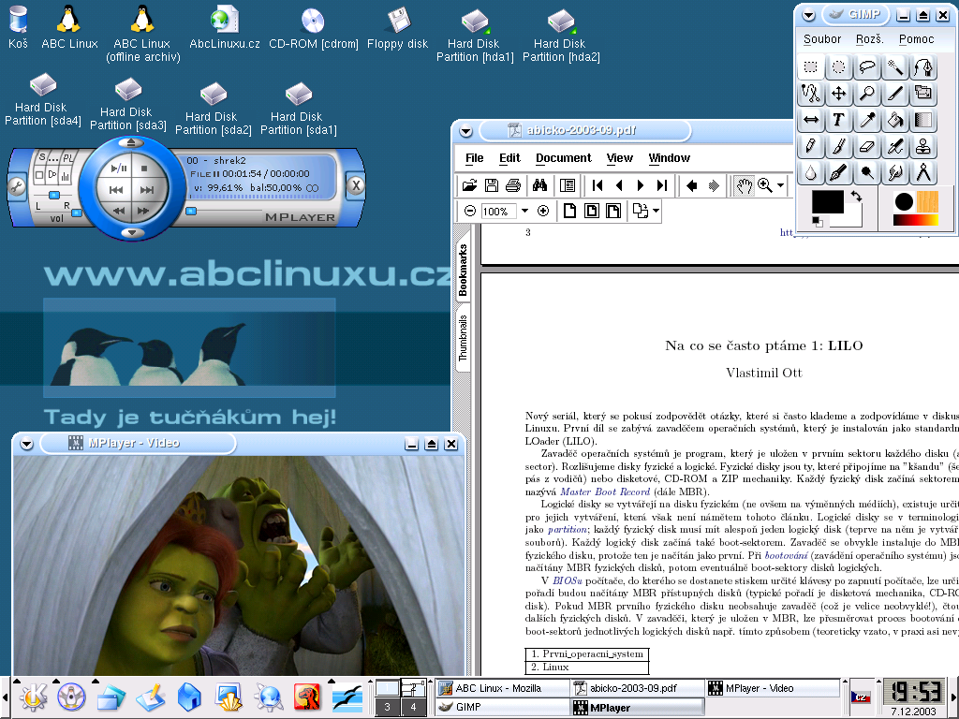The image size is (959, 719).
Task: Switch to the Thumbnails side tab
Action: (463, 339)
